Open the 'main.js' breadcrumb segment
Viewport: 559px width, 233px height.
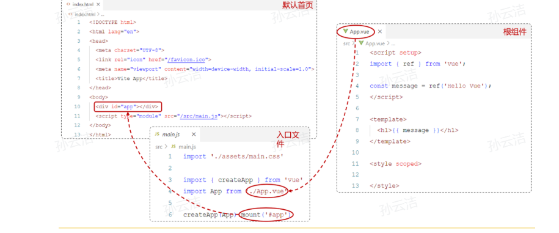pos(187,147)
